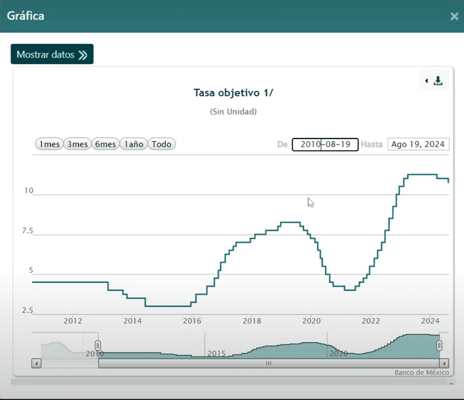
Task: Close the Gráfica dialog with X
Action: (454, 16)
